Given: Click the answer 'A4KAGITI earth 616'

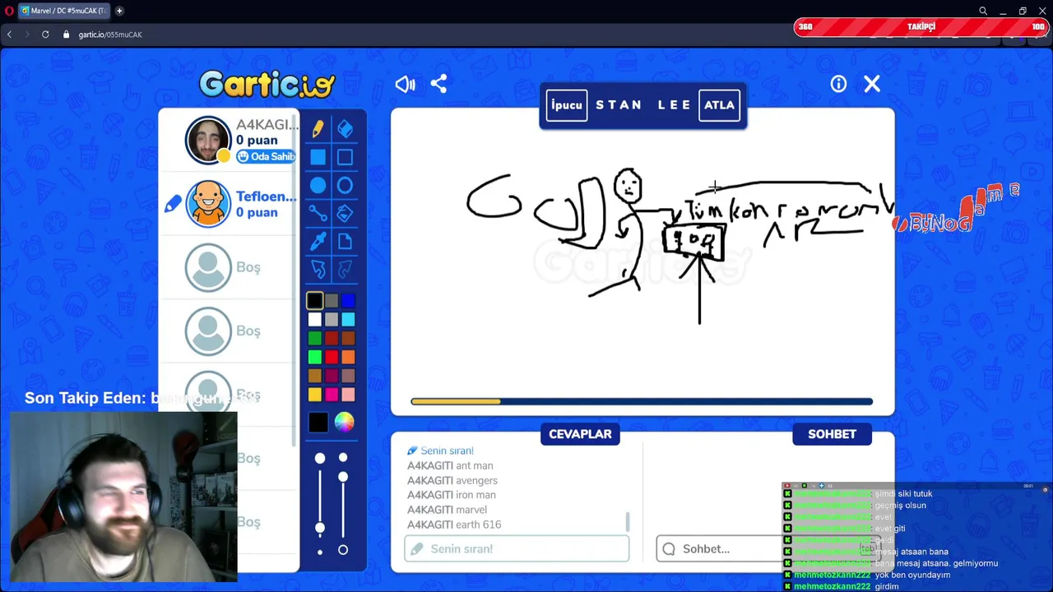Looking at the screenshot, I should pos(454,525).
